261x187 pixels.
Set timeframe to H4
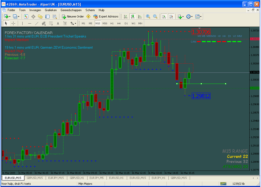coord(119,23)
